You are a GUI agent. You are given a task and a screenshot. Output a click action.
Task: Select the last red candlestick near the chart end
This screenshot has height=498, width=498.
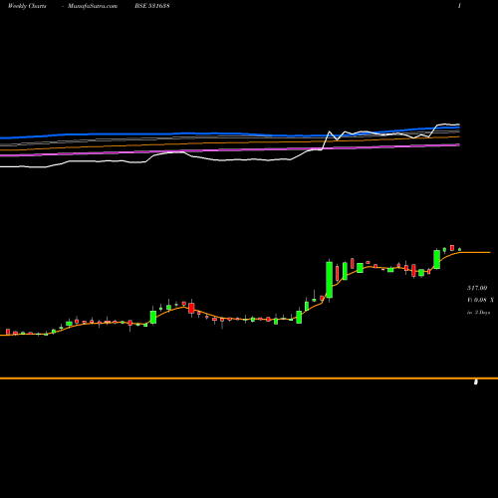[x=452, y=248]
